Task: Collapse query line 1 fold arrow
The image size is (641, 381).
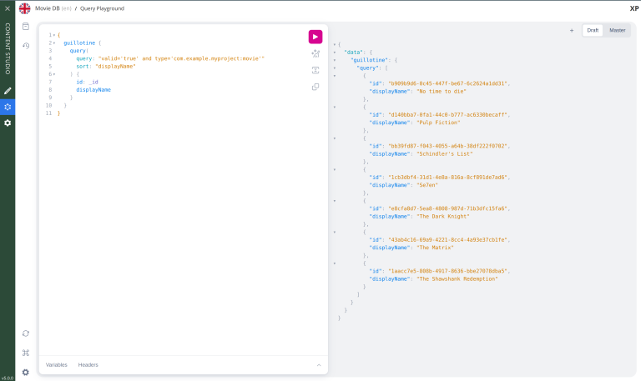Action: [x=54, y=35]
